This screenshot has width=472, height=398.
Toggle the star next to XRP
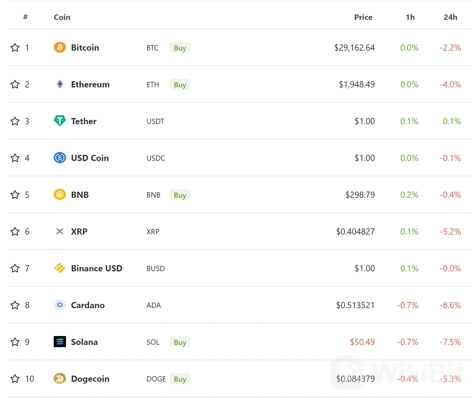(15, 232)
